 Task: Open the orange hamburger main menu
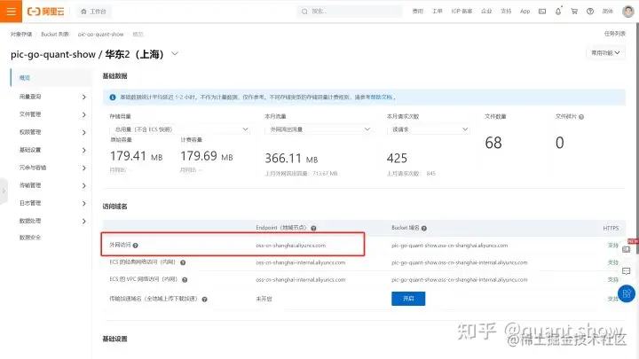(x=11, y=11)
